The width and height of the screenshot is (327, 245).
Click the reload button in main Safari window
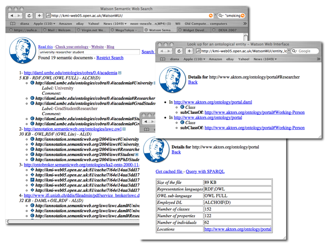coord(29,15)
